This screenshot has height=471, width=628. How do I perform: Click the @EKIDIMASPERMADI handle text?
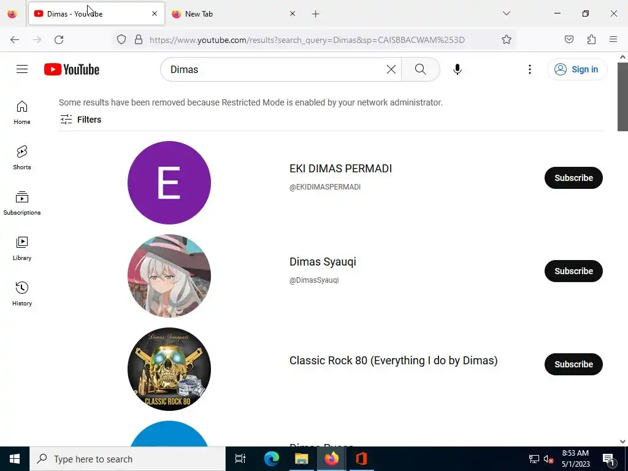(x=325, y=187)
